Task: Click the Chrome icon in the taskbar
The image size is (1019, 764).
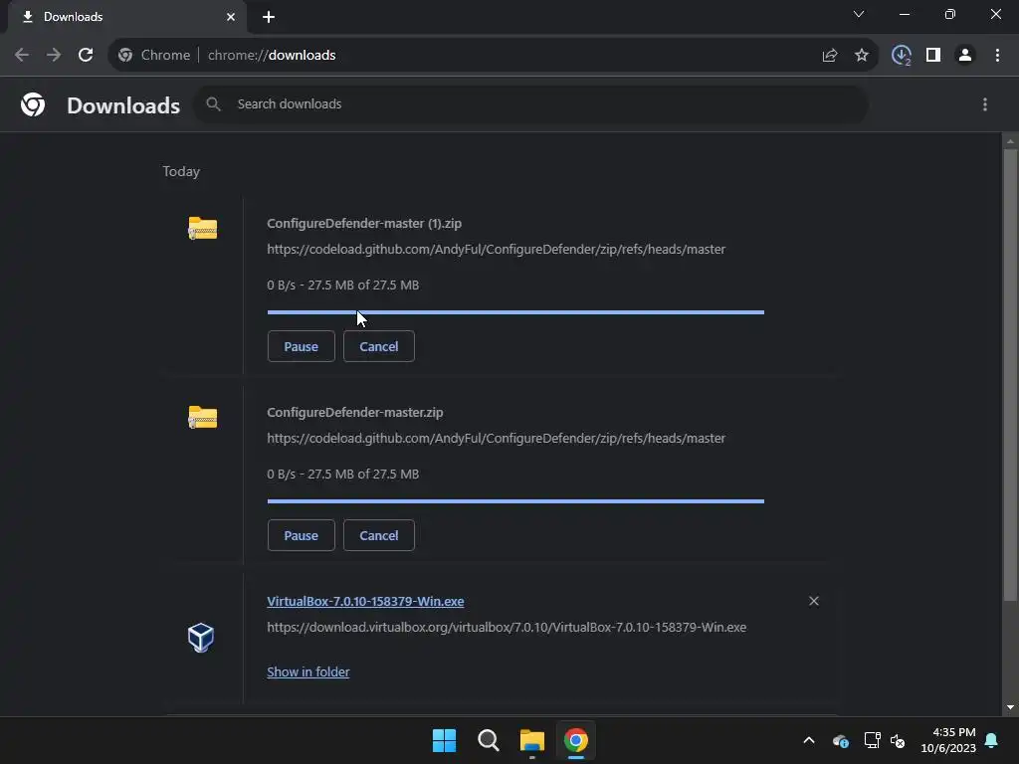Action: pos(576,740)
